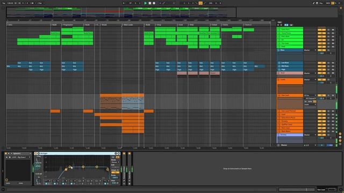This screenshot has height=193, width=344.
Task: Toggle Draw Mode pencil in top right
Action: click(313, 3)
